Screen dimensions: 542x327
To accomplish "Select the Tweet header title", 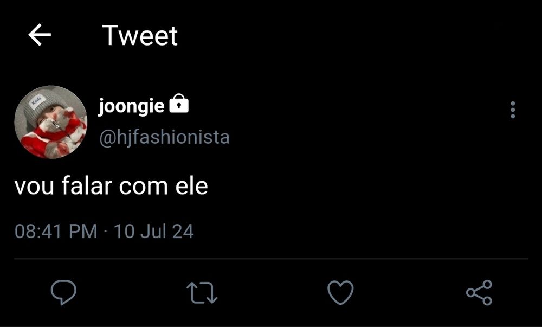I will coord(139,36).
